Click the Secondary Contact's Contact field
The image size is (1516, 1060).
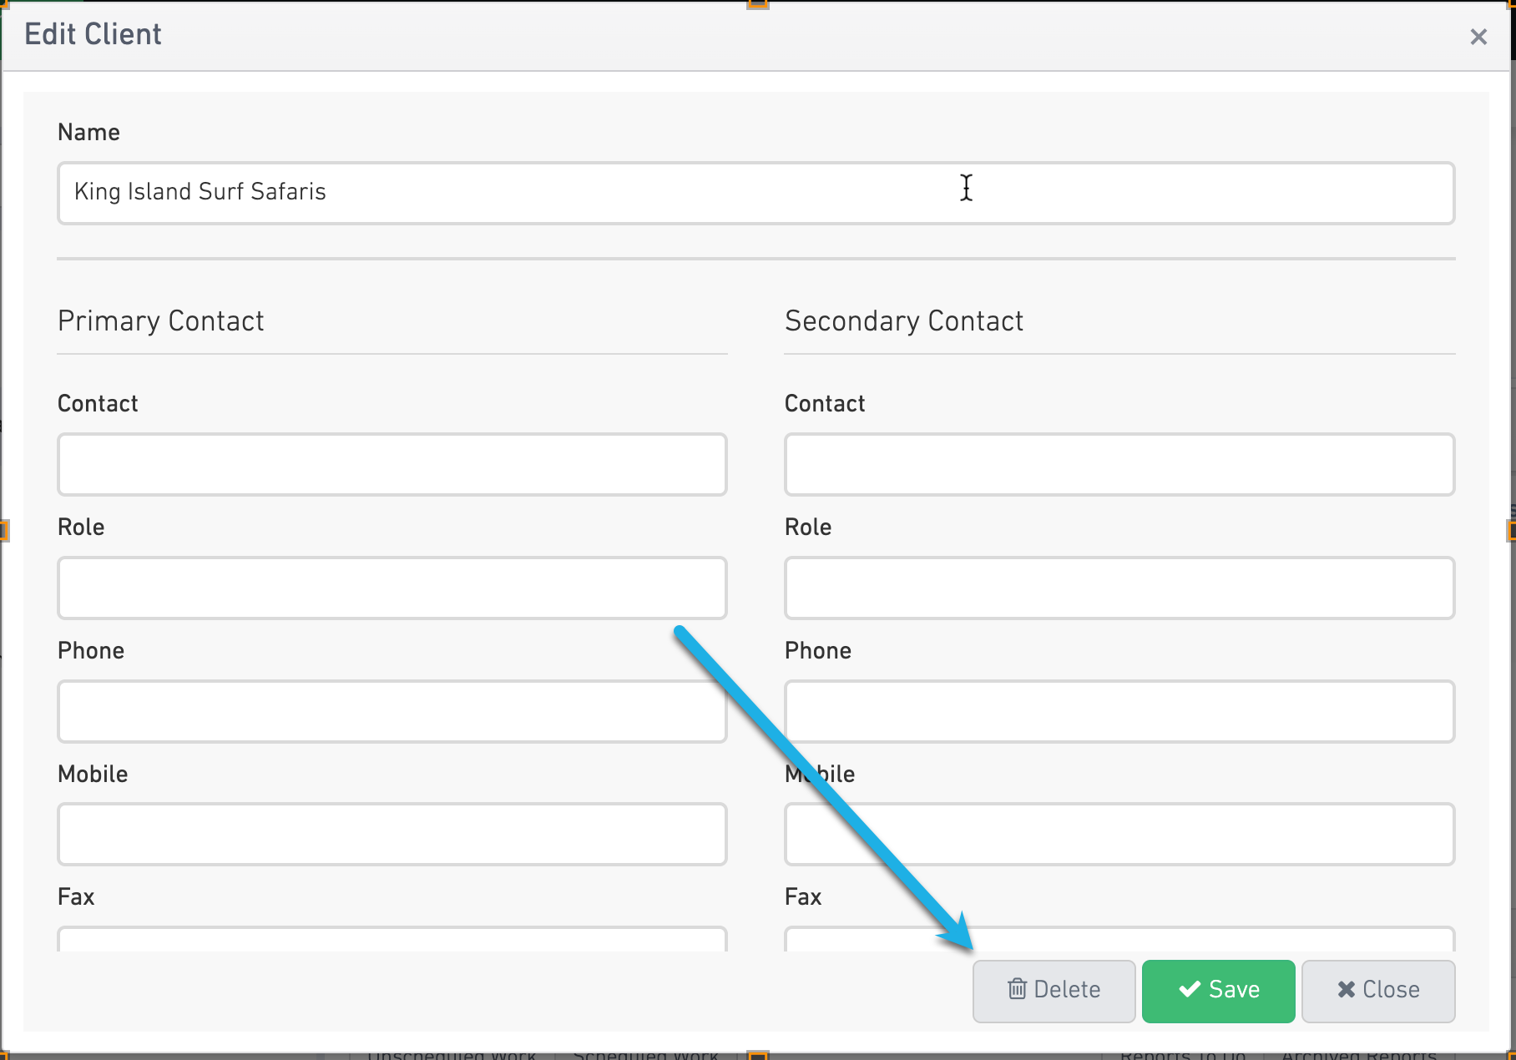tap(1119, 464)
